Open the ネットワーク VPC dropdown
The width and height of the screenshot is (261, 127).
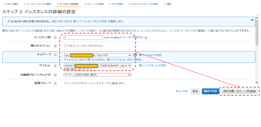point(97,55)
